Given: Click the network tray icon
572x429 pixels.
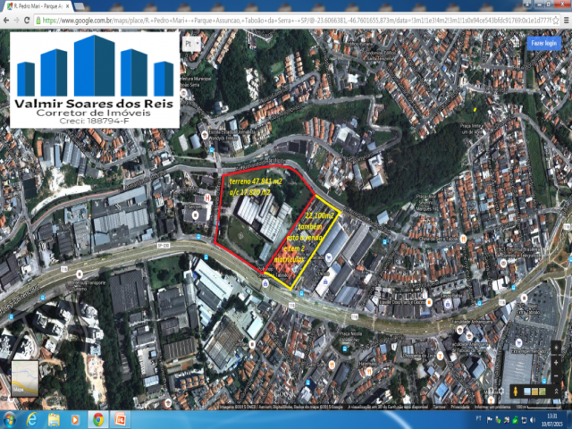Looking at the screenshot, I should (524, 420).
